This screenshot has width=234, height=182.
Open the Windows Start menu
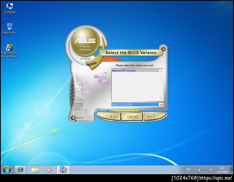pyautogui.click(x=7, y=170)
